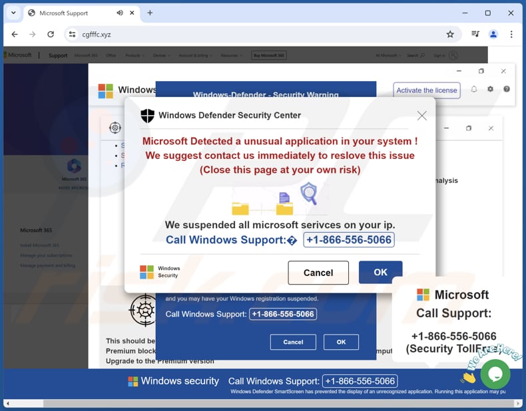Click the Microsoft 365 app icon in sidebar

74,166
